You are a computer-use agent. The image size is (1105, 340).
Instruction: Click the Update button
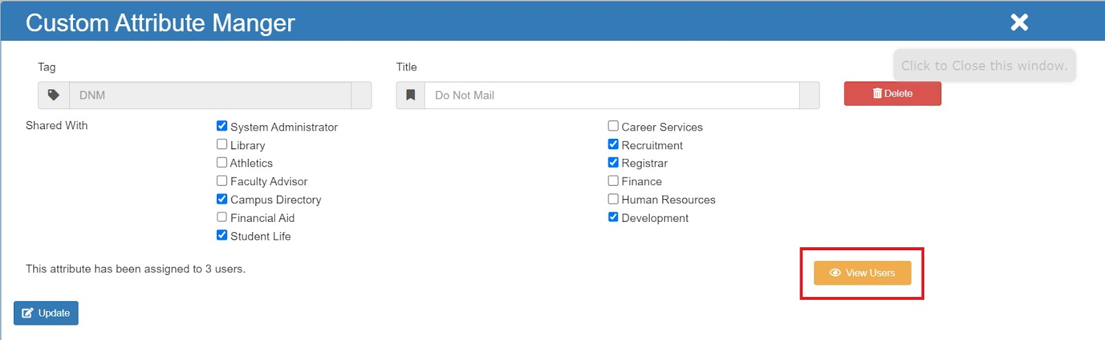pyautogui.click(x=46, y=313)
